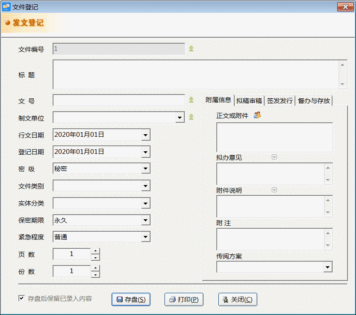Click the key icon on the 关闭 button
Viewport: 356px width, 315px height.
225,299
